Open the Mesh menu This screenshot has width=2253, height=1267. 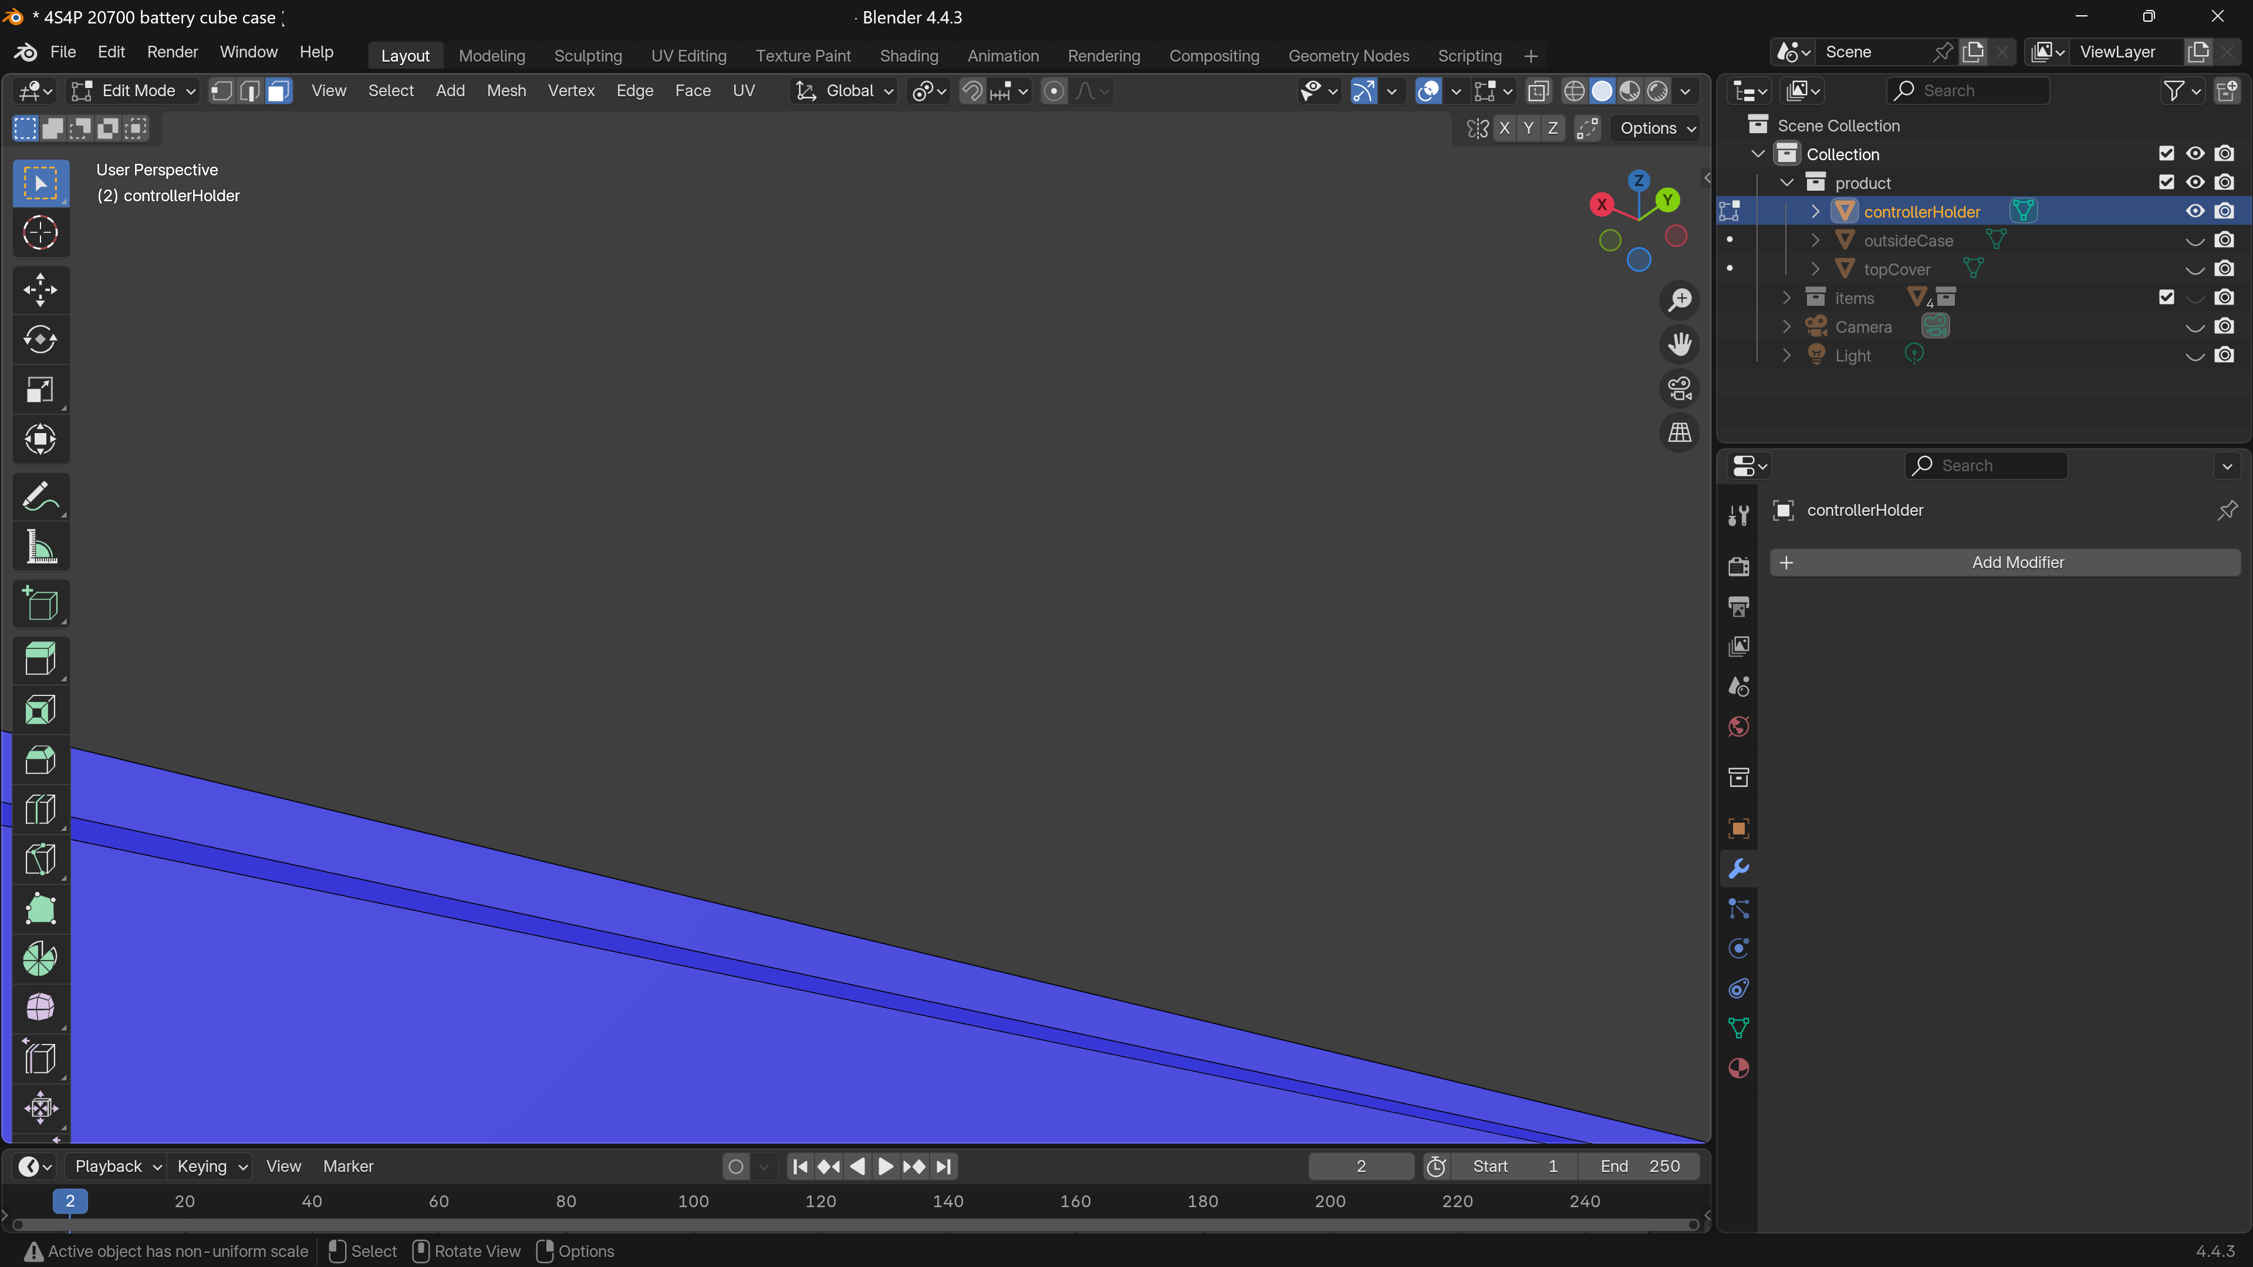tap(506, 91)
